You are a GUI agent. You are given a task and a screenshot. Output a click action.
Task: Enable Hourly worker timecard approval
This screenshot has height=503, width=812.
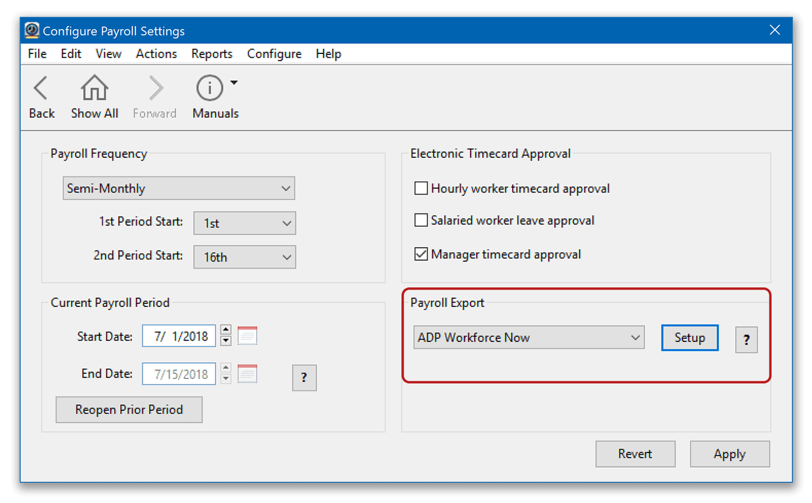click(x=421, y=188)
